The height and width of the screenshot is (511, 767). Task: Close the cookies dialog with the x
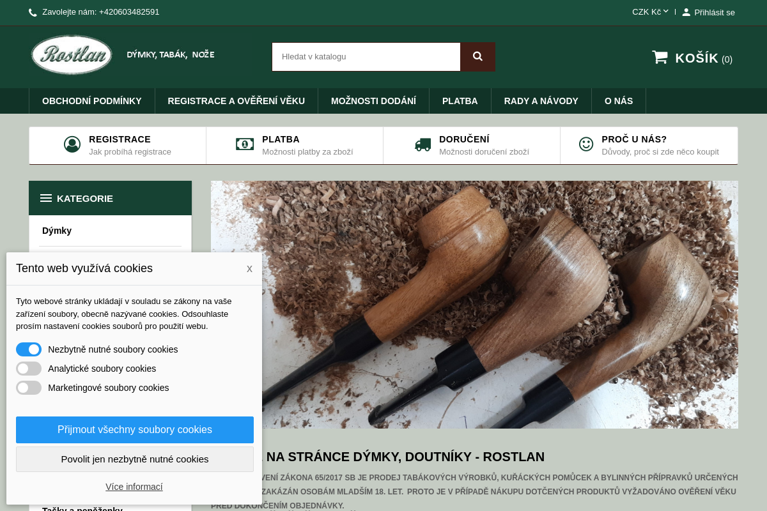tap(249, 269)
